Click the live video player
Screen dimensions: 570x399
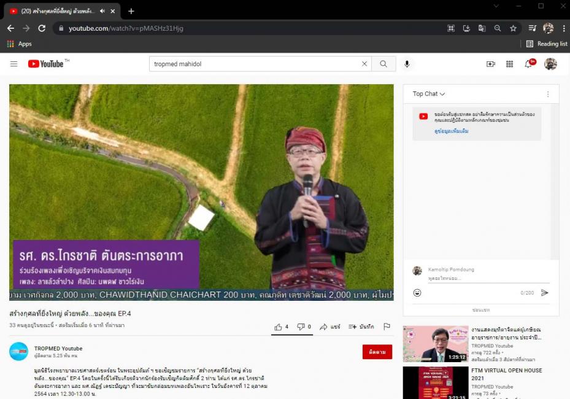click(x=201, y=192)
